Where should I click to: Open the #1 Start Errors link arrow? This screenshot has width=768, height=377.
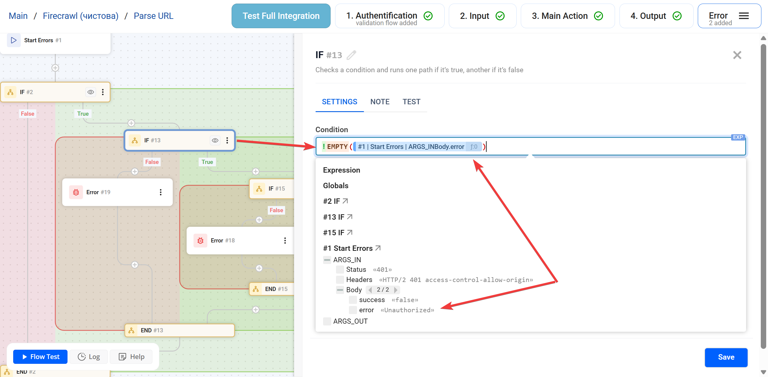click(x=378, y=248)
